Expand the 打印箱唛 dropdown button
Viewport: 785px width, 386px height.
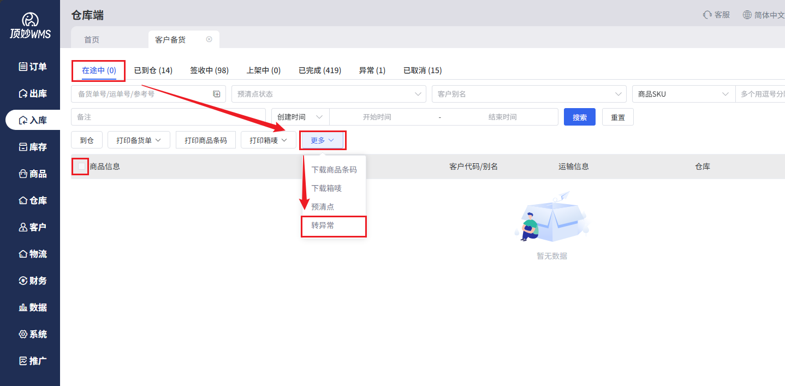click(x=268, y=140)
